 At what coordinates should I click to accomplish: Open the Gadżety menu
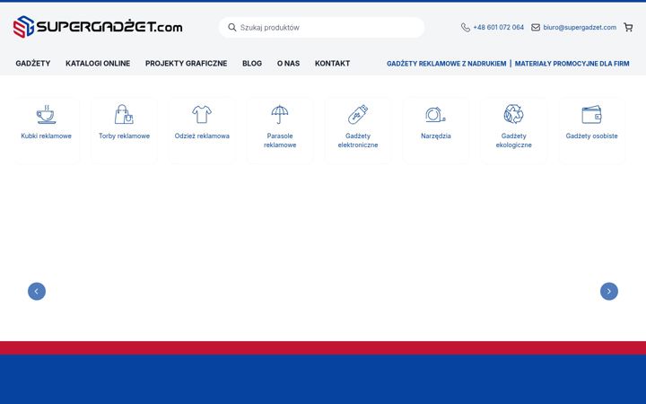(33, 64)
